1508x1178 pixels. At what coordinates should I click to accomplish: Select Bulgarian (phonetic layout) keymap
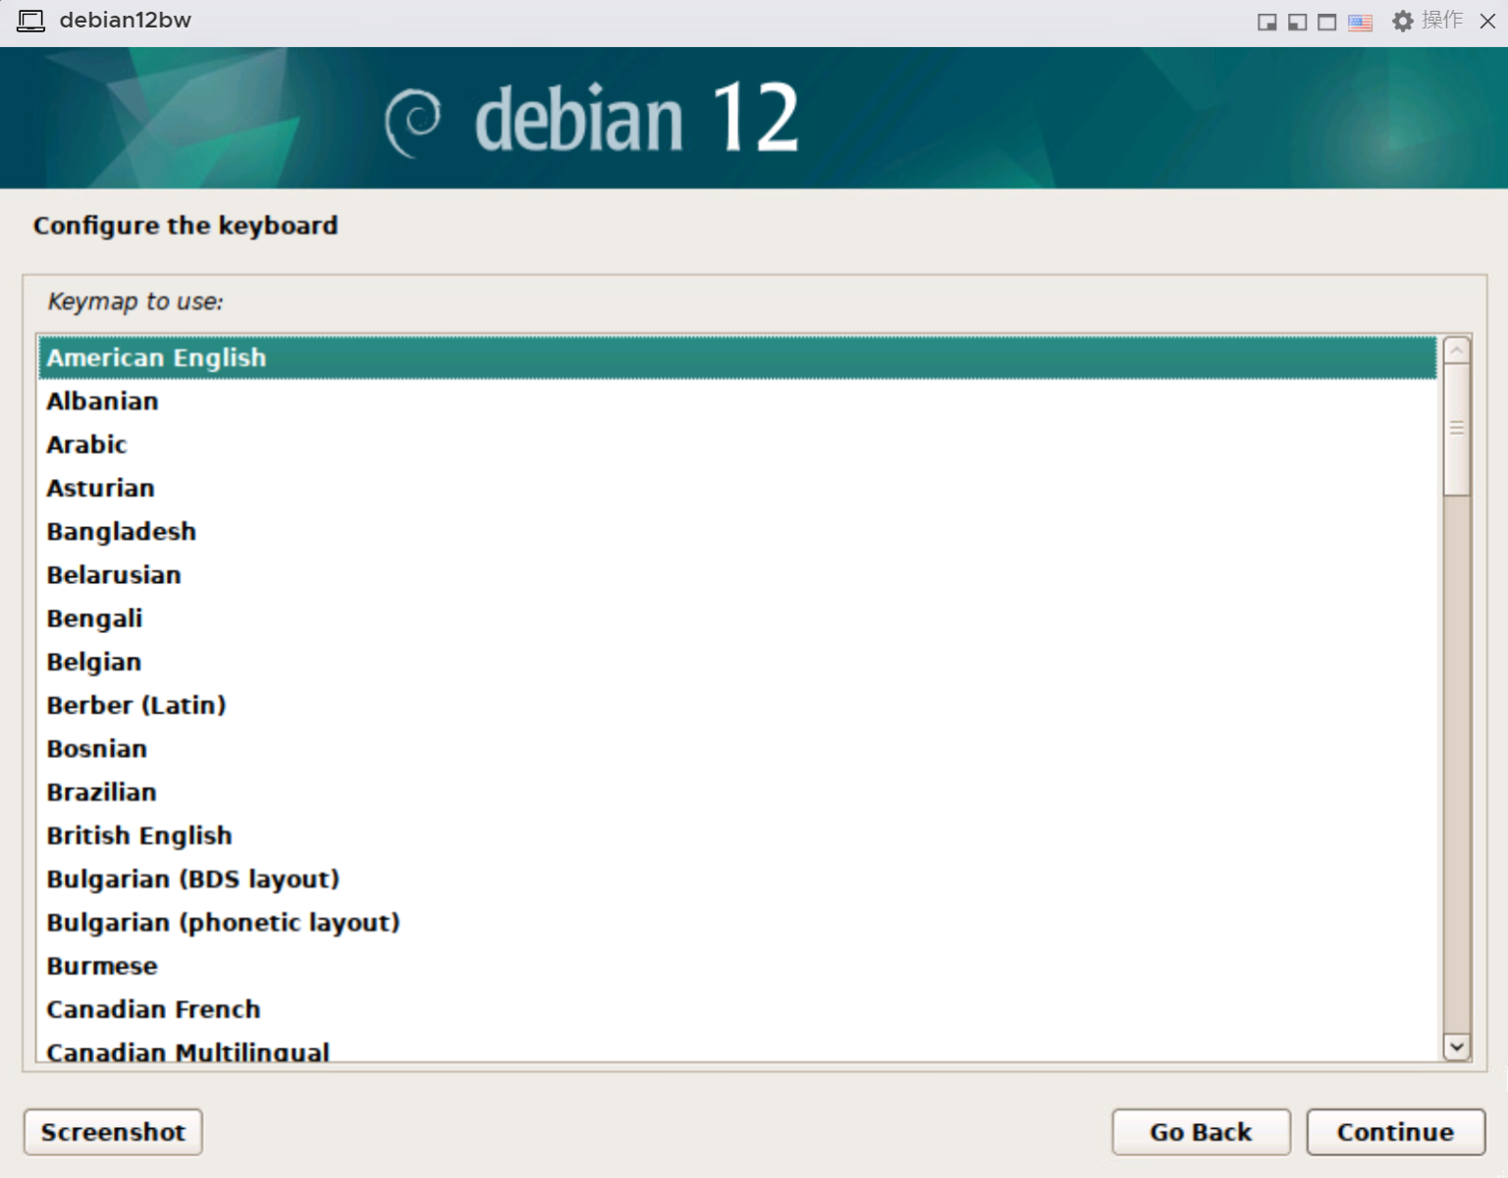click(223, 923)
